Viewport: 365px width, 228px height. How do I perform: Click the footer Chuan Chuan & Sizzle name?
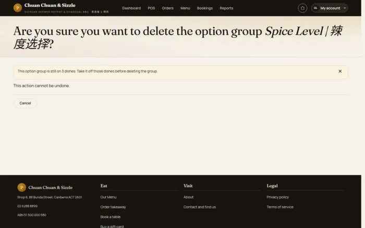[50, 187]
